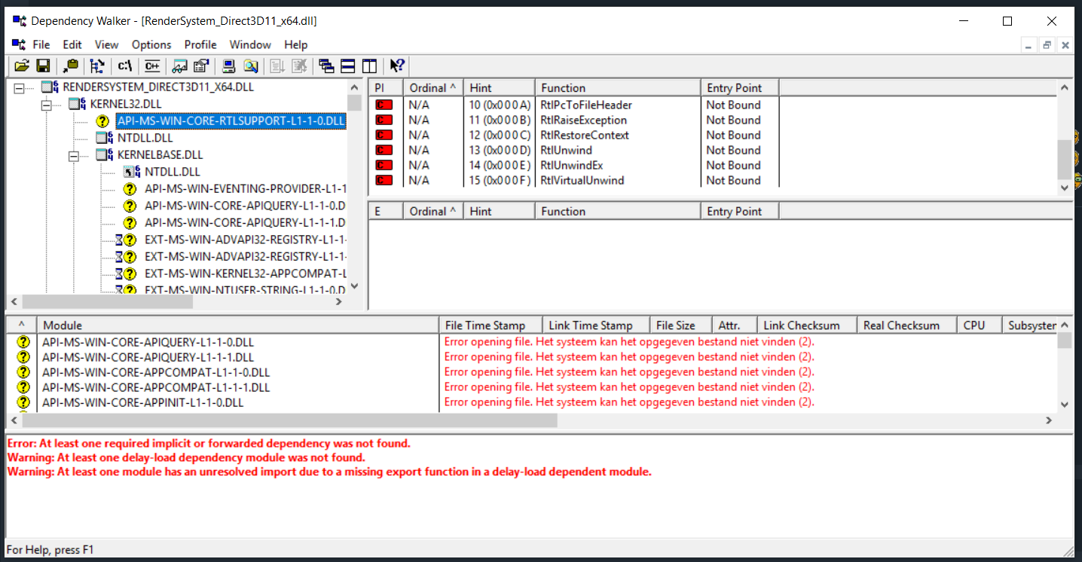Image resolution: width=1082 pixels, height=562 pixels.
Task: Open System Information computer icon
Action: (229, 66)
